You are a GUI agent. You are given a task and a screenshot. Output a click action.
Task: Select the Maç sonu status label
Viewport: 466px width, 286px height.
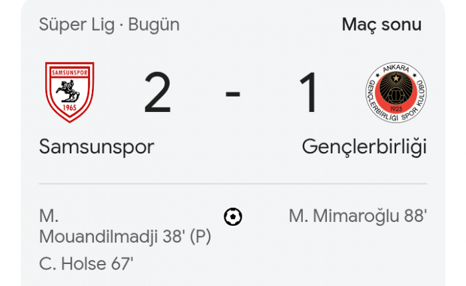pos(381,25)
